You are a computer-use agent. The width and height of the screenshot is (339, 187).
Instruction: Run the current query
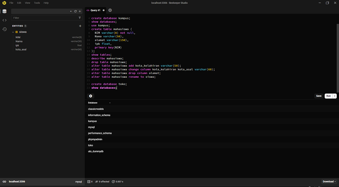328,96
